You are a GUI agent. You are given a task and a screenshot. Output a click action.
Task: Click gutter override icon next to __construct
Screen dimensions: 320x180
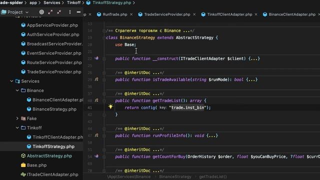pyautogui.click(x=96, y=58)
